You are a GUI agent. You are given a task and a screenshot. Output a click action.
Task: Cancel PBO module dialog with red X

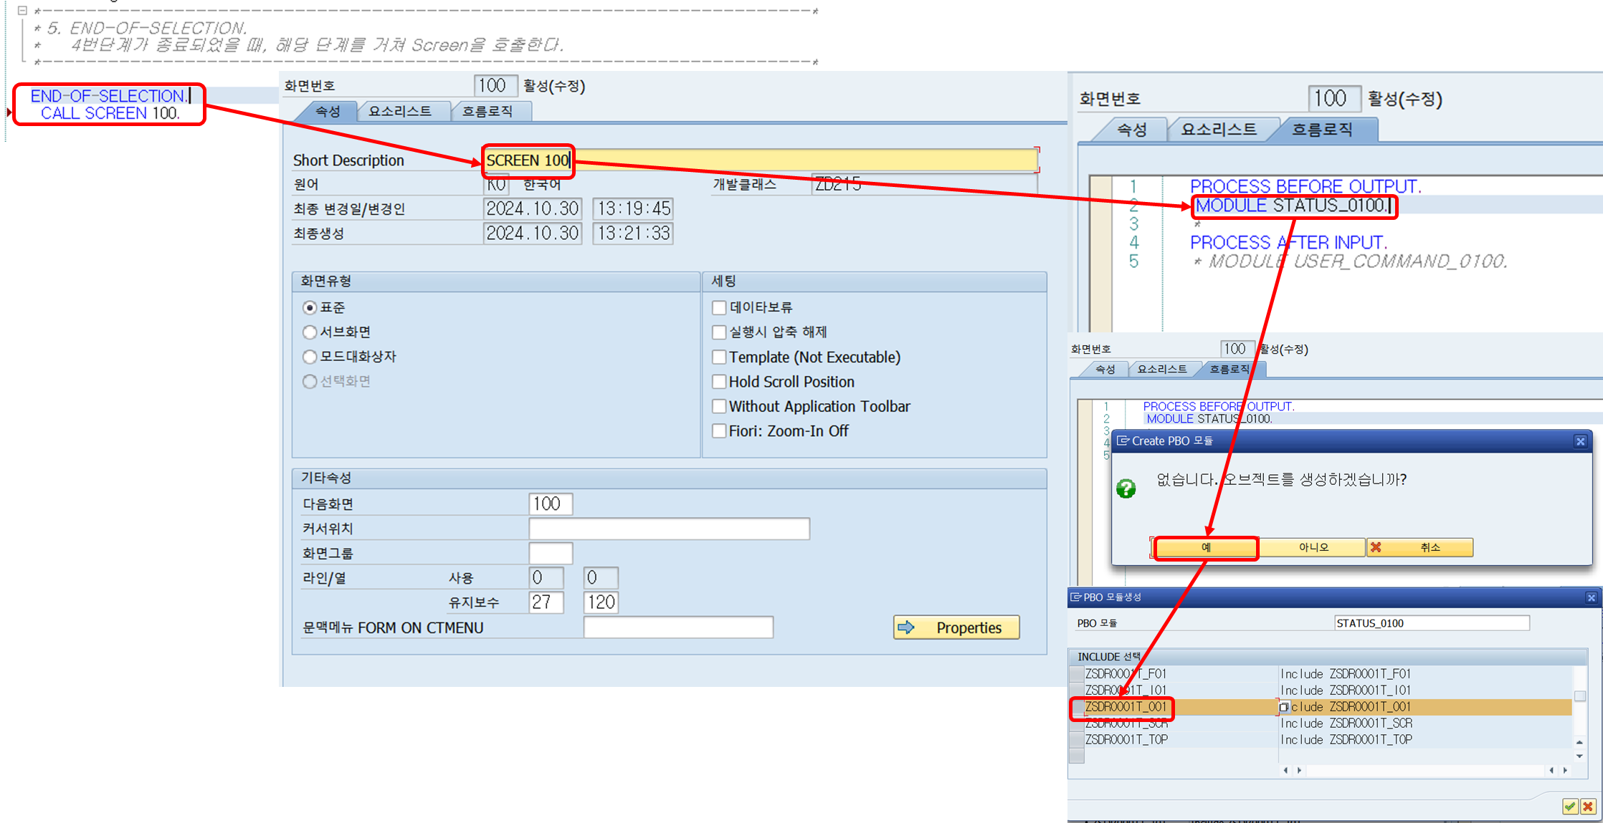pos(1588,807)
